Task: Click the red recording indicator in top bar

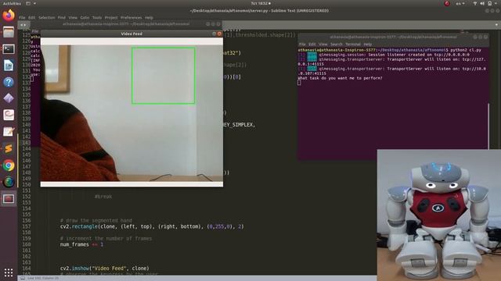Action: pyautogui.click(x=447, y=3)
